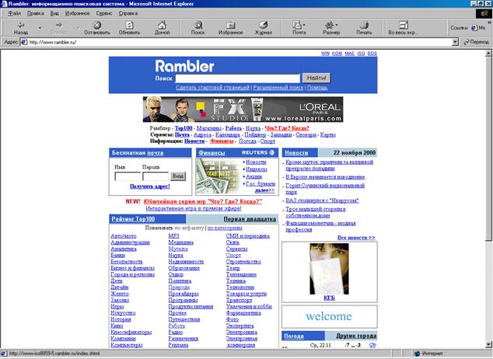Click the Stop (Остановить) toolbar icon
493x359 pixels.
[97, 25]
